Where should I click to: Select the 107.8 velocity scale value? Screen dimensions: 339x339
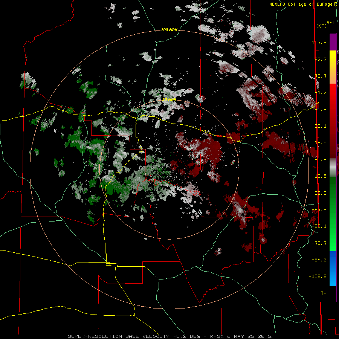[x=319, y=42]
